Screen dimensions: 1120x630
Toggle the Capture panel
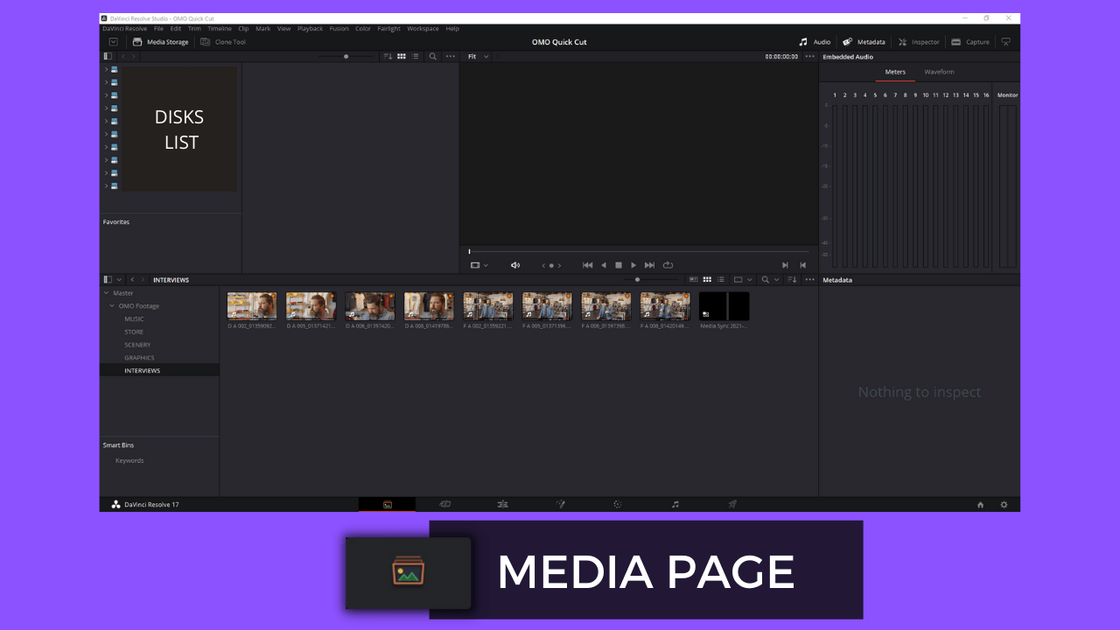[x=970, y=42]
